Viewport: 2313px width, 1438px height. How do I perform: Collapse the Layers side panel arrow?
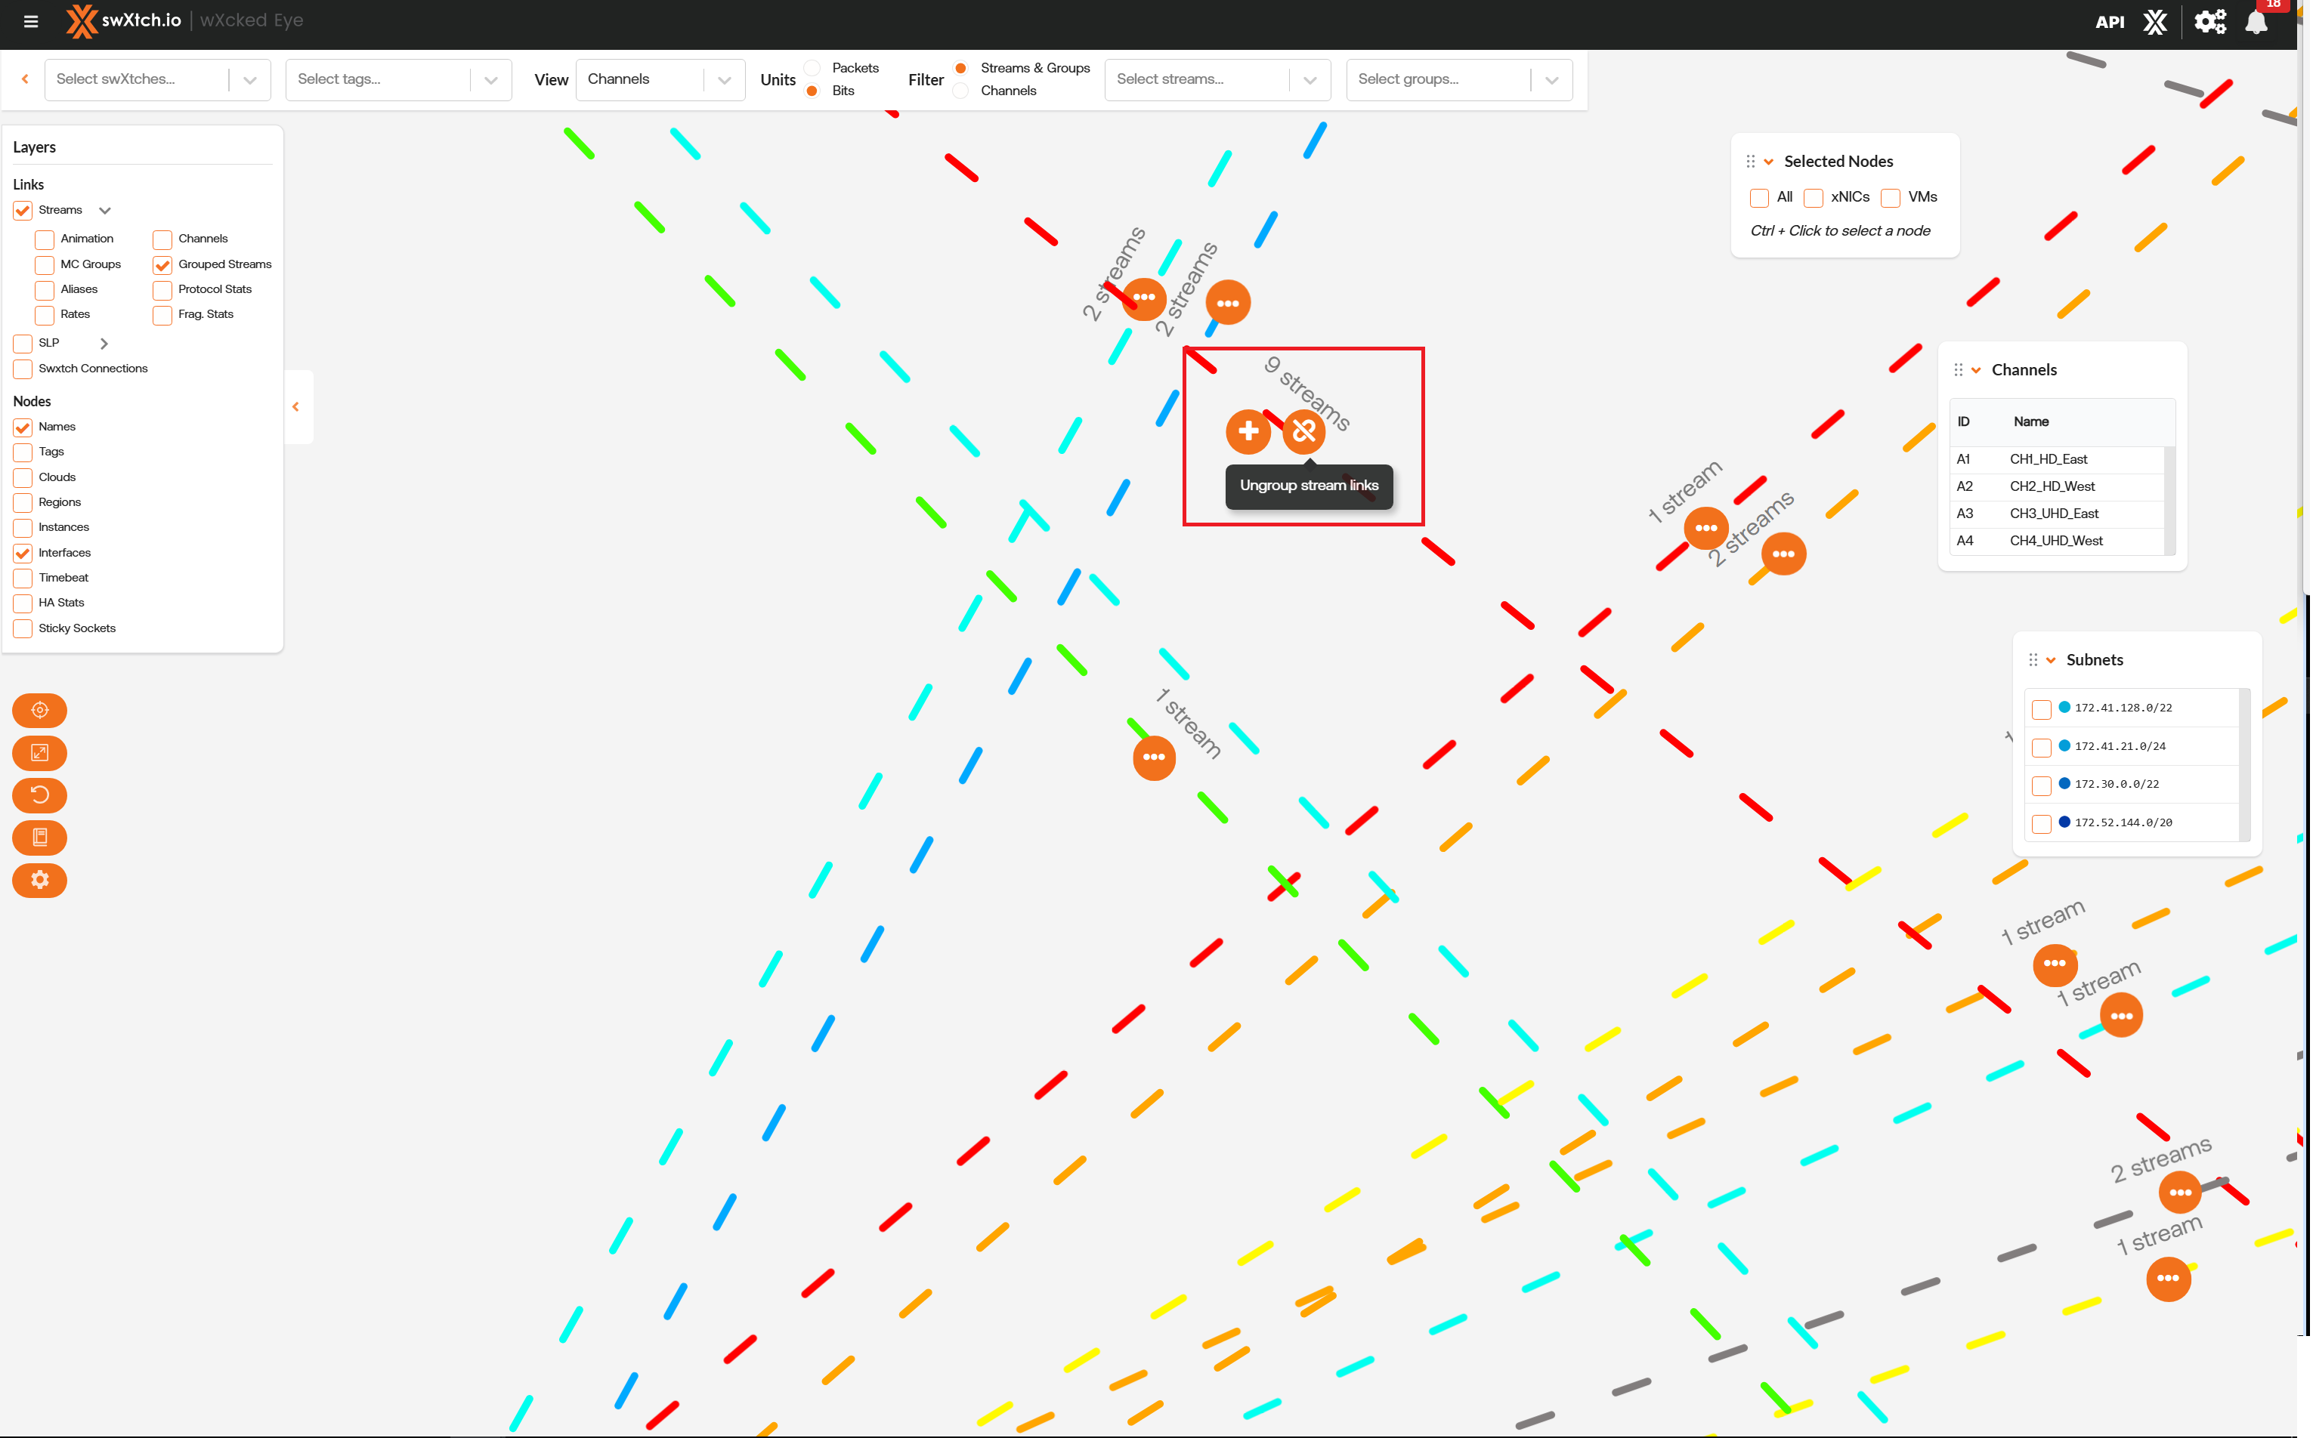pos(296,407)
